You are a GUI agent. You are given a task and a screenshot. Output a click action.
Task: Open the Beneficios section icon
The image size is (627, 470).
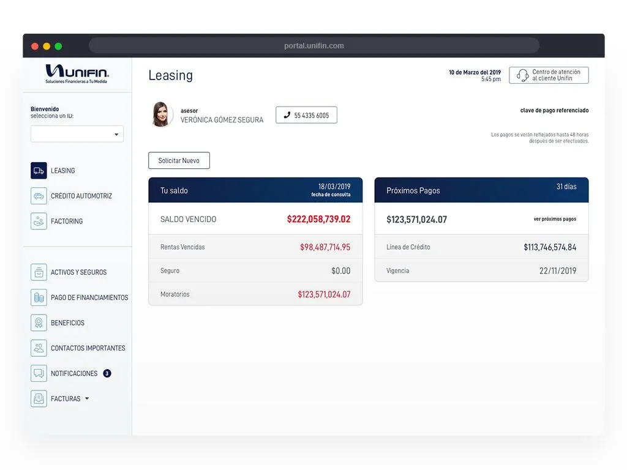[x=37, y=323]
